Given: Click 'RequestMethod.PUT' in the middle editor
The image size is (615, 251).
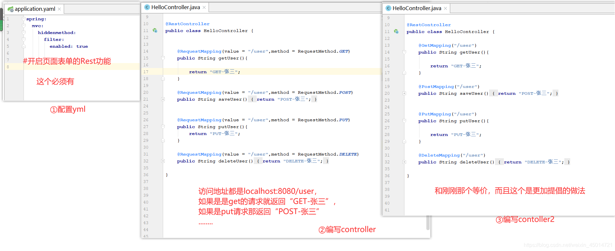Looking at the screenshot, I should (323, 120).
